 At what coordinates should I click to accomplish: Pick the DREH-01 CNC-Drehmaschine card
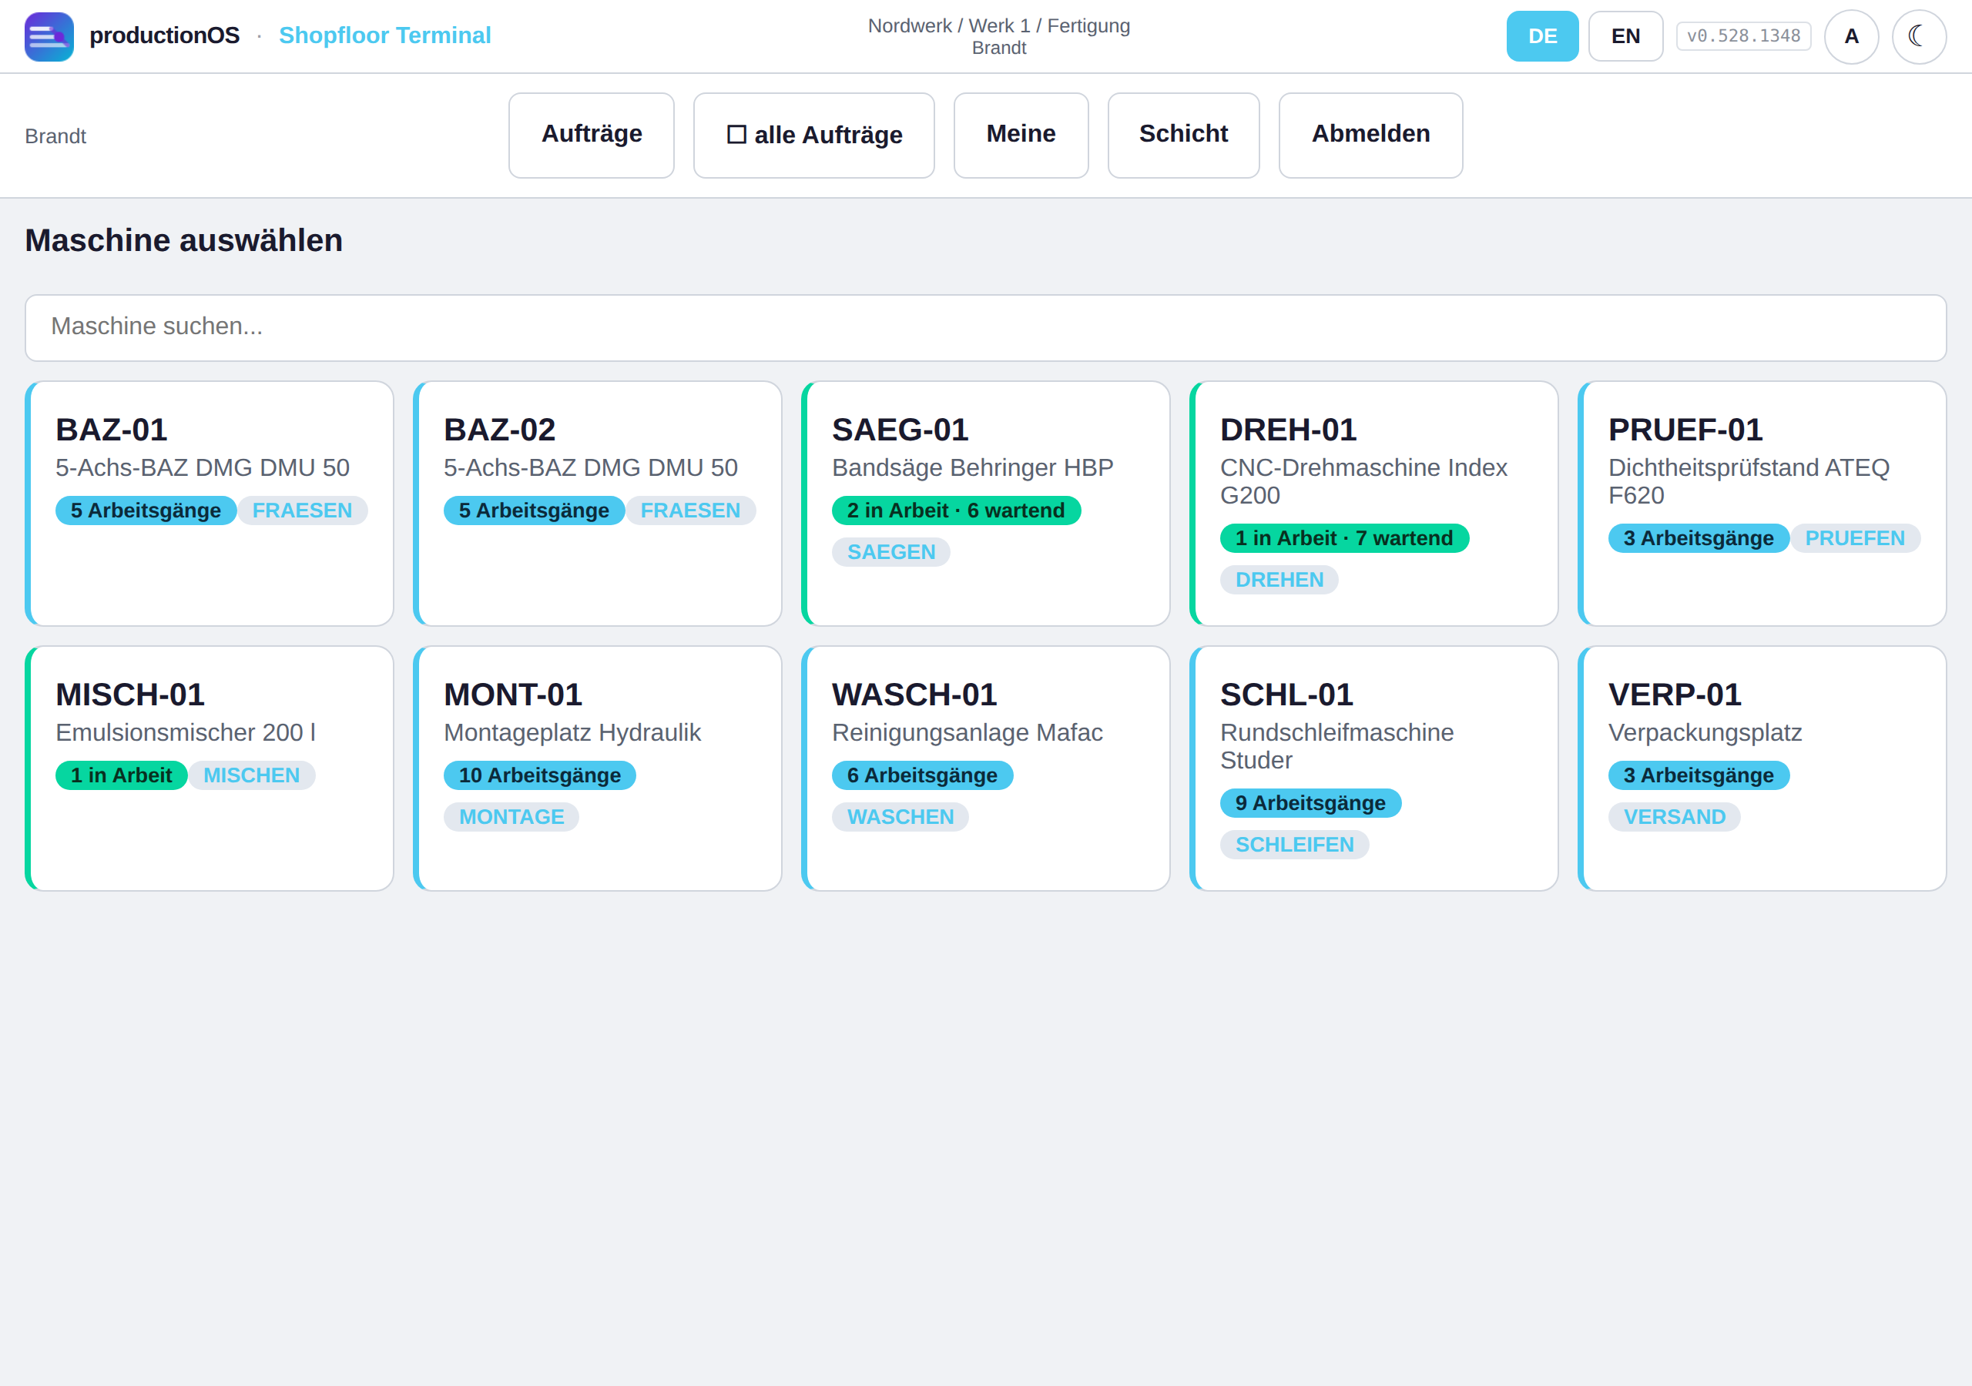[x=1373, y=504]
